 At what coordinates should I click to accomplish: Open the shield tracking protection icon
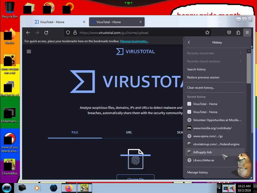pos(68,32)
